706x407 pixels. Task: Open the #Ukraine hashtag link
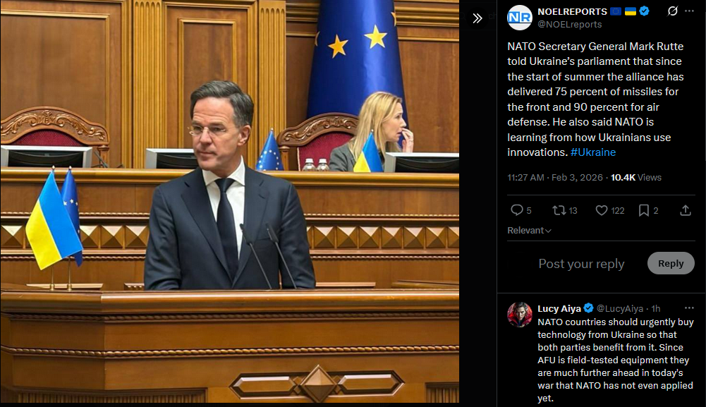tap(593, 152)
